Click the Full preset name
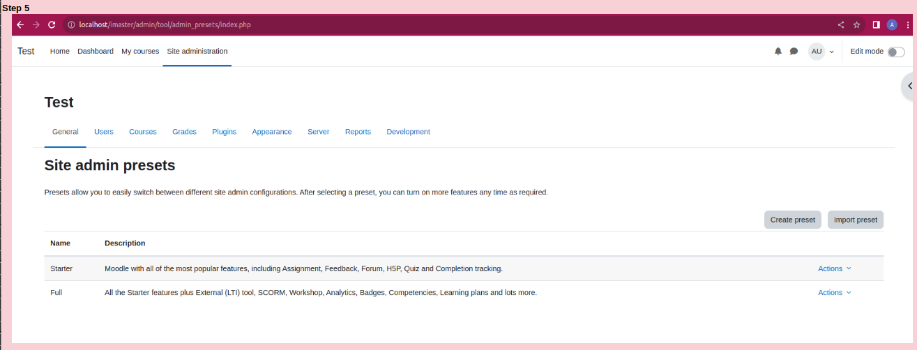 [56, 292]
